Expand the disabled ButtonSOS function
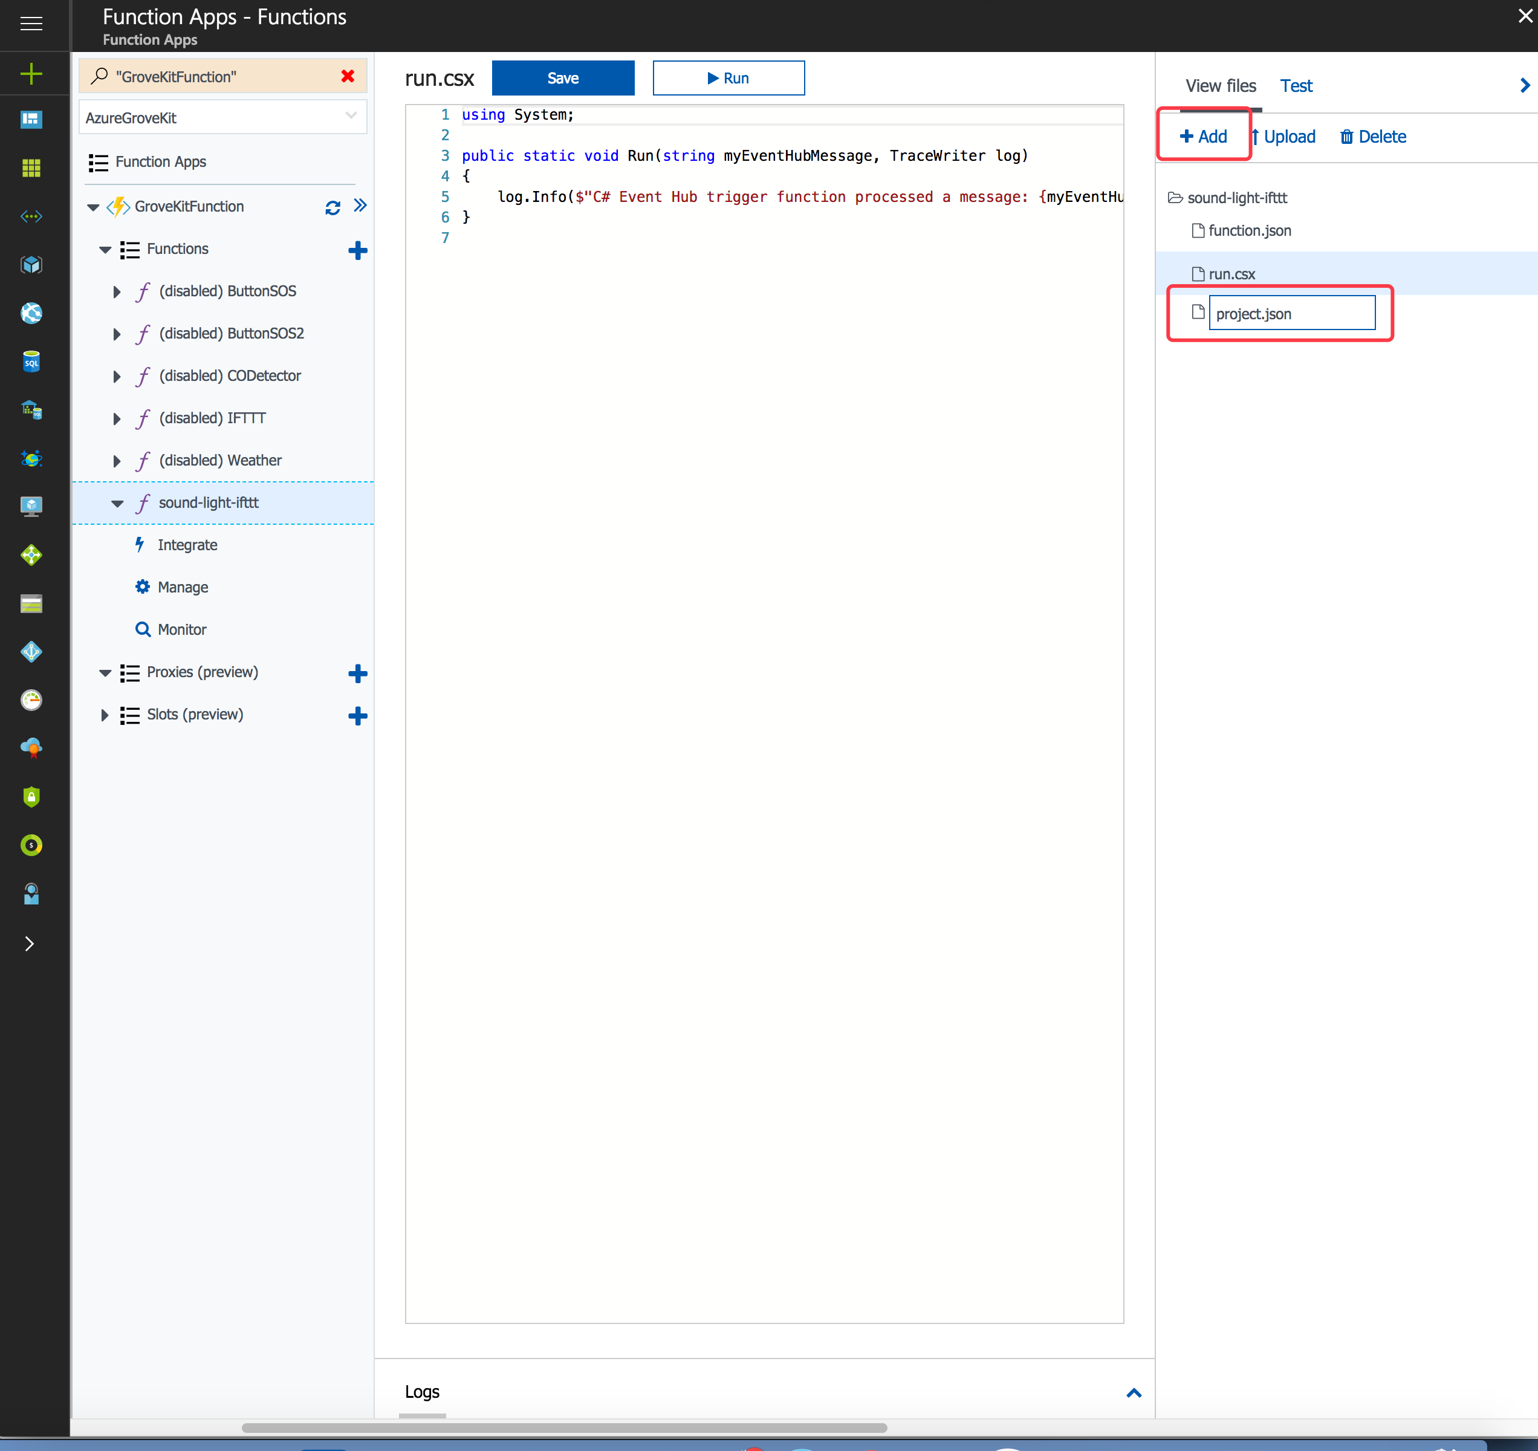1538x1451 pixels. click(117, 292)
